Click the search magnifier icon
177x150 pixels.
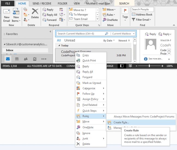[106, 34]
